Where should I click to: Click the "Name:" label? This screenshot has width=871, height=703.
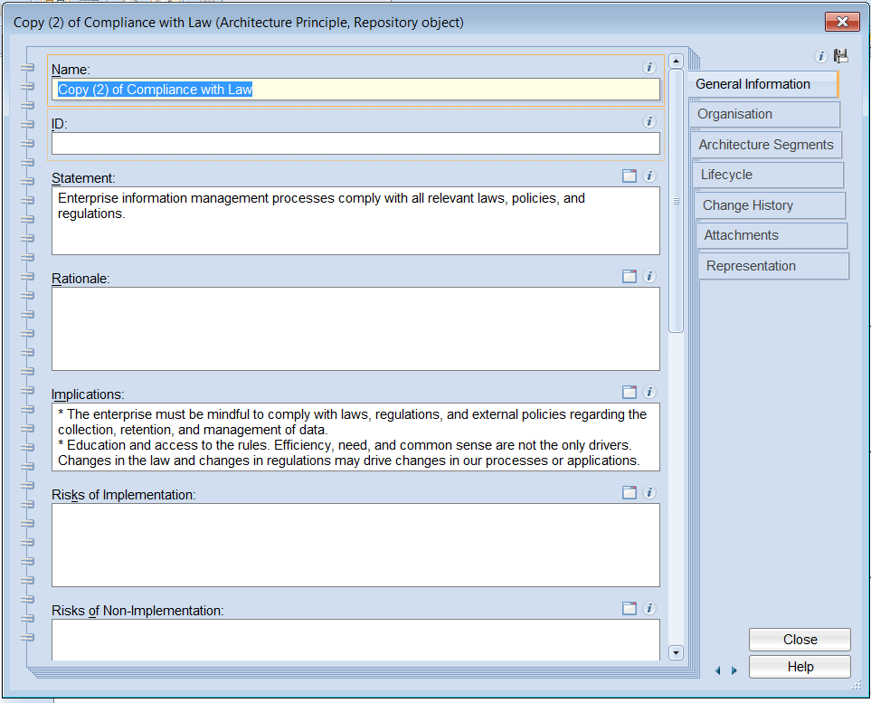[x=71, y=70]
